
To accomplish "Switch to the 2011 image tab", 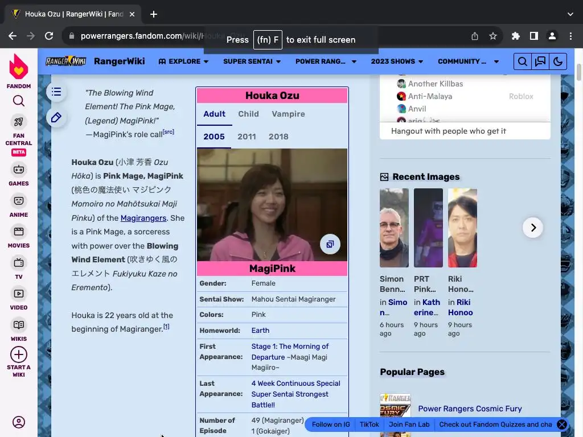I will 247,137.
